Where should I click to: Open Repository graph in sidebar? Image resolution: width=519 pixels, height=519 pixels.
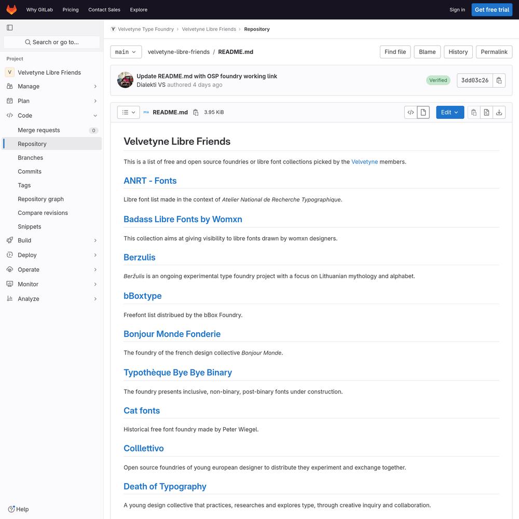point(51,199)
